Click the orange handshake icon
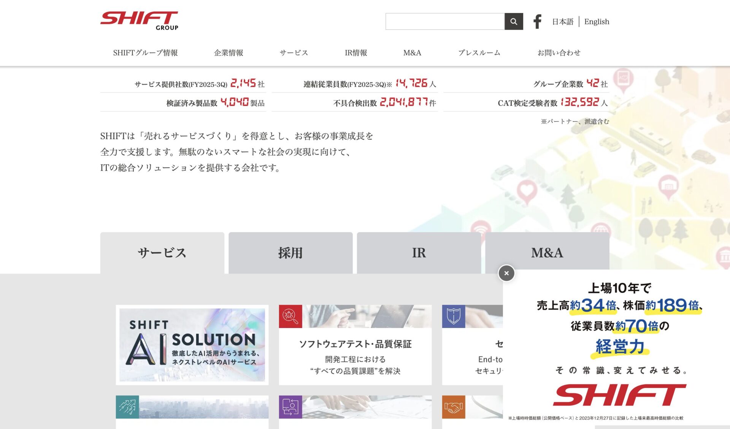730x429 pixels. [x=454, y=407]
